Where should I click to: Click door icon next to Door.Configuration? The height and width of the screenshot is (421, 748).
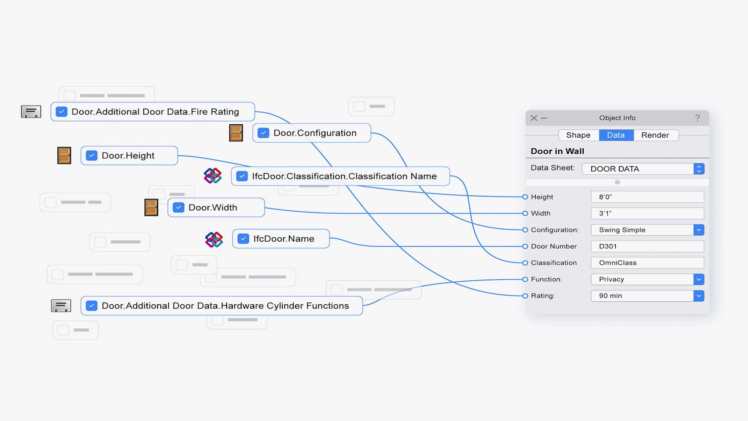236,133
